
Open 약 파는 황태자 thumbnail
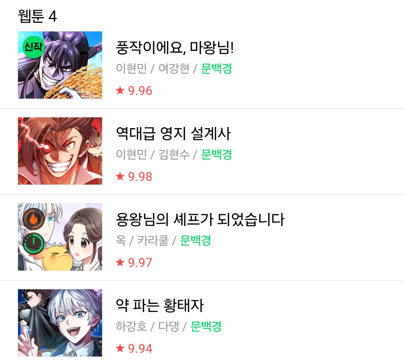(60, 323)
